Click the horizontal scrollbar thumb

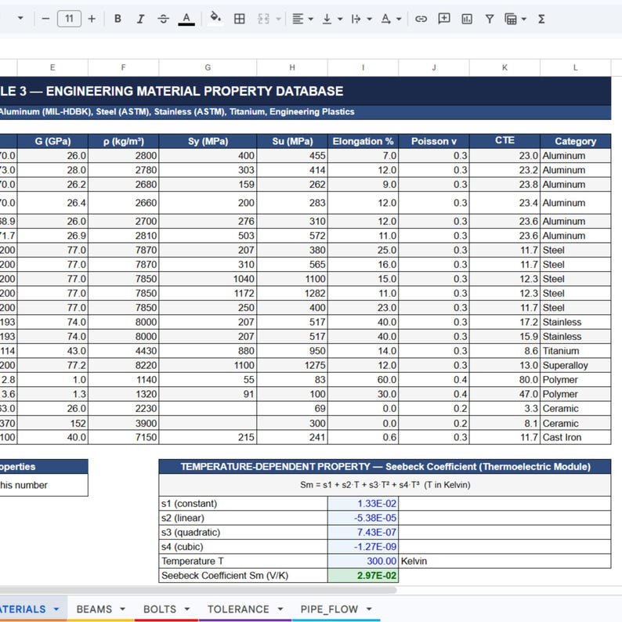[198, 590]
